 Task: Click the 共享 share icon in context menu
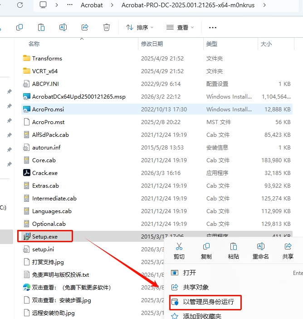(x=288, y=246)
